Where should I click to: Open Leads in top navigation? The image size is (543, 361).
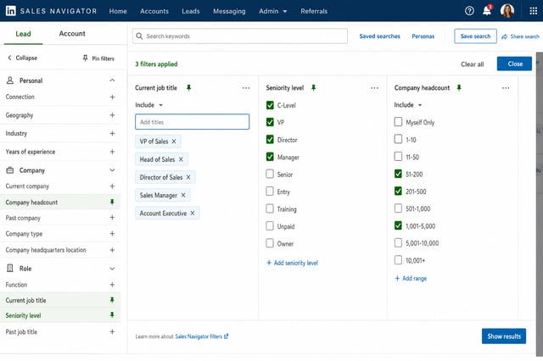coord(191,11)
